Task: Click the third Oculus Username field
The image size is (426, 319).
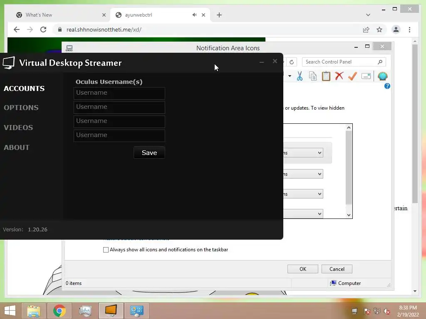Action: pos(119,122)
